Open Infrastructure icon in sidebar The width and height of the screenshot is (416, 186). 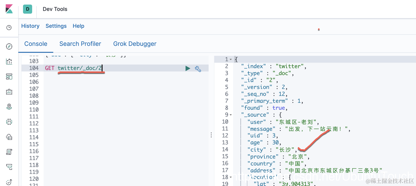click(x=9, y=137)
